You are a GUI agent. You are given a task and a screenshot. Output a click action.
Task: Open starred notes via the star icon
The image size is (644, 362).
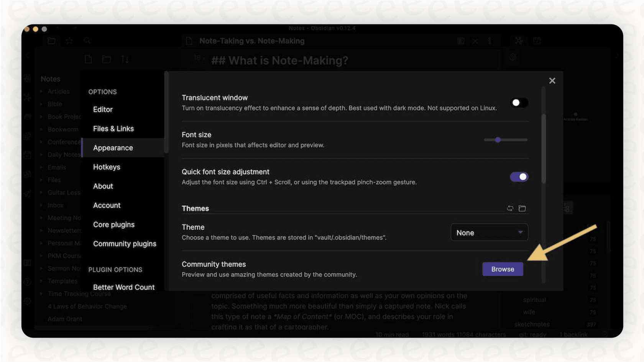pyautogui.click(x=69, y=41)
